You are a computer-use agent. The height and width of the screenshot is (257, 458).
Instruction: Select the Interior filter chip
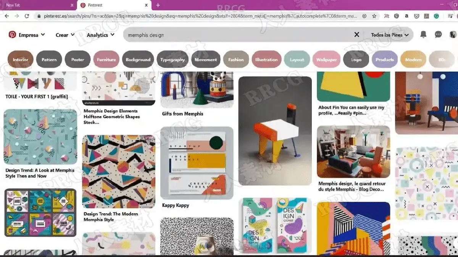coord(21,59)
